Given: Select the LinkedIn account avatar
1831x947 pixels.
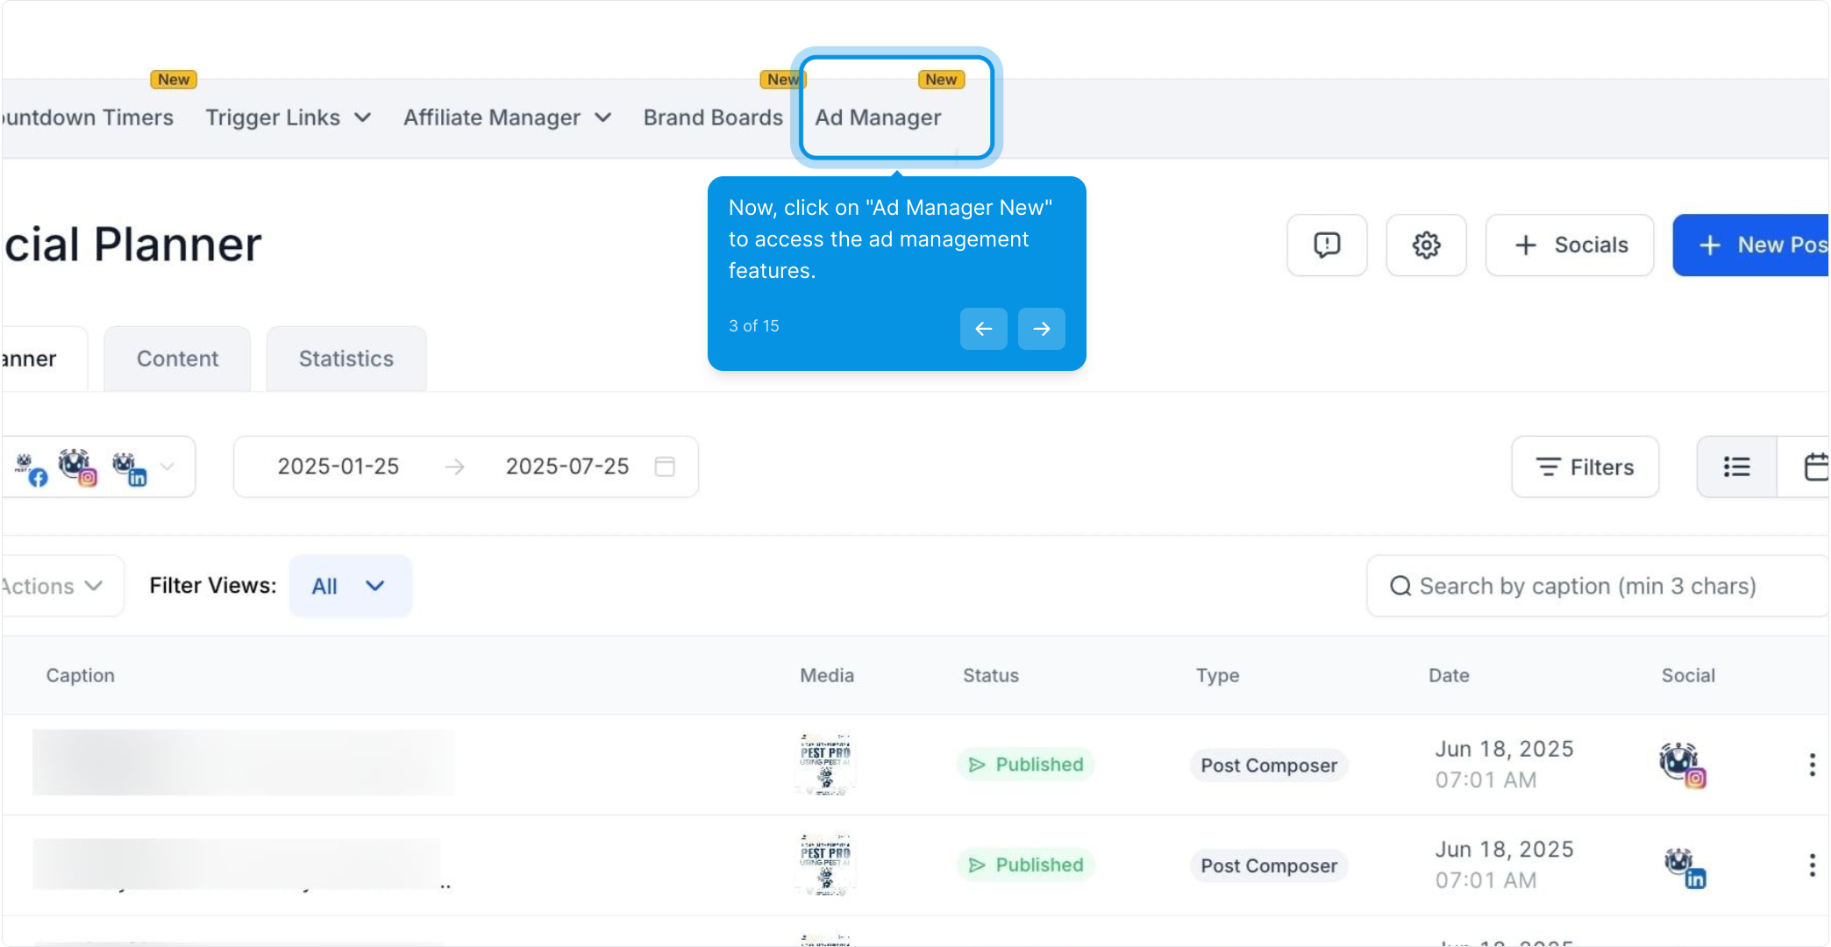Looking at the screenshot, I should [x=129, y=469].
